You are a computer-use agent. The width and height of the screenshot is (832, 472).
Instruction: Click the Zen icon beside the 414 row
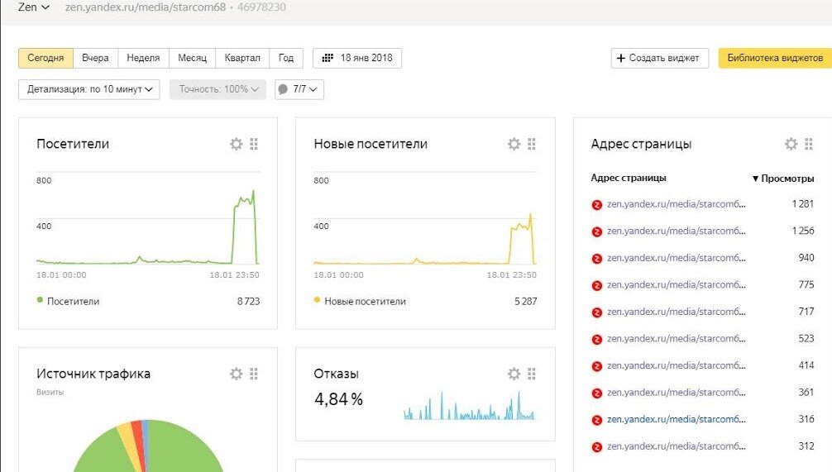click(597, 366)
